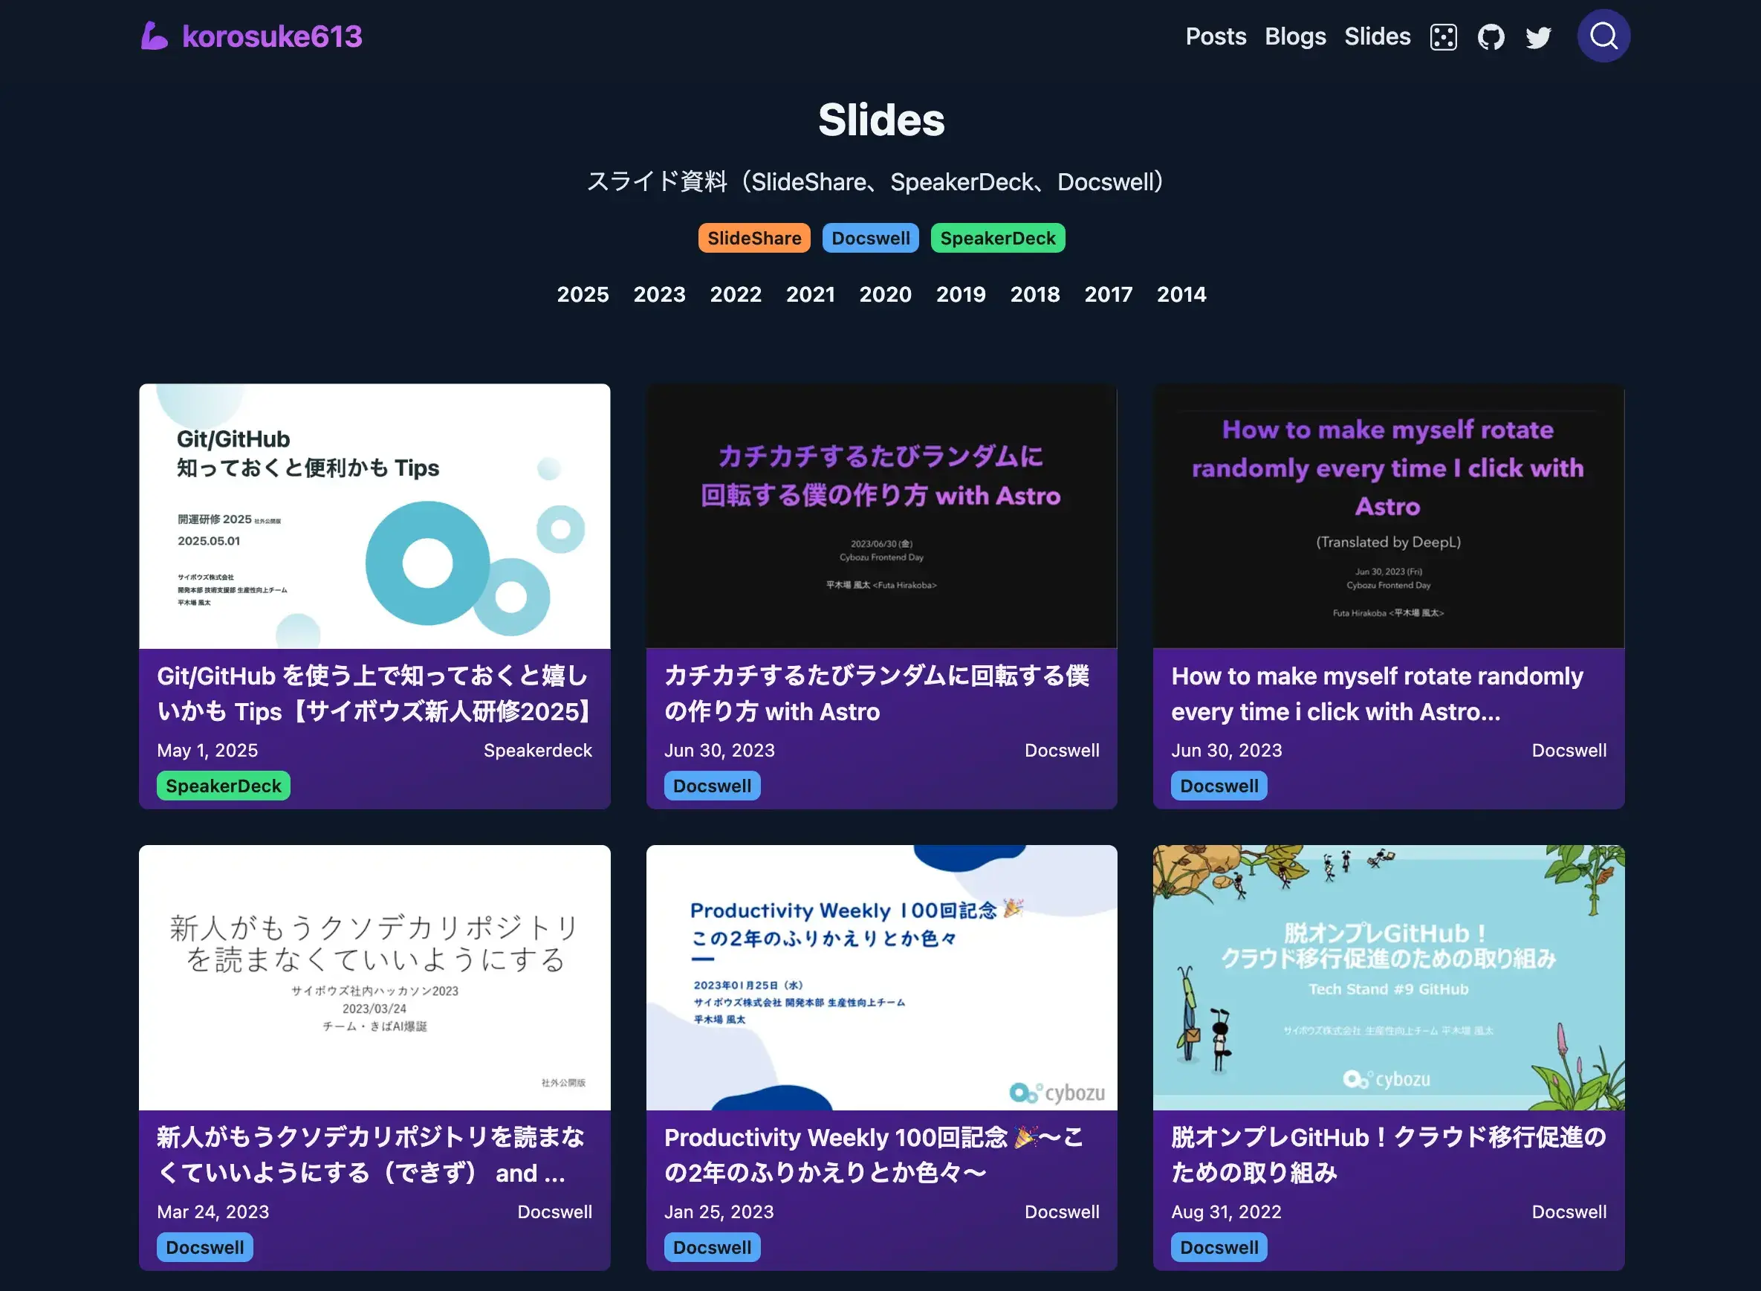Open Japanese カチカチ Astro slide thumbnail

[881, 516]
